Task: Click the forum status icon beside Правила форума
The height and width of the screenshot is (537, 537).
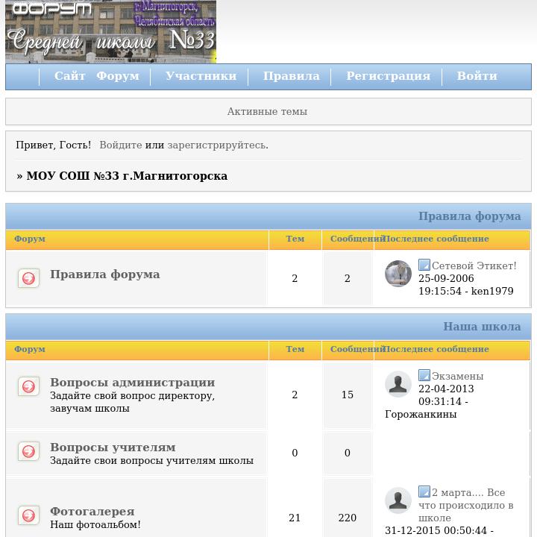Action: [x=29, y=278]
